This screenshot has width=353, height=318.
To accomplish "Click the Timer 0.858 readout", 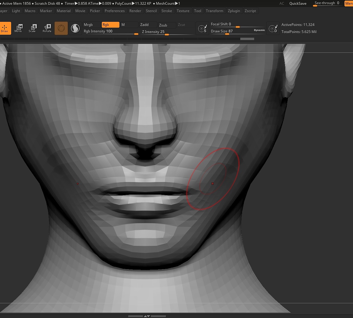I will (x=76, y=4).
